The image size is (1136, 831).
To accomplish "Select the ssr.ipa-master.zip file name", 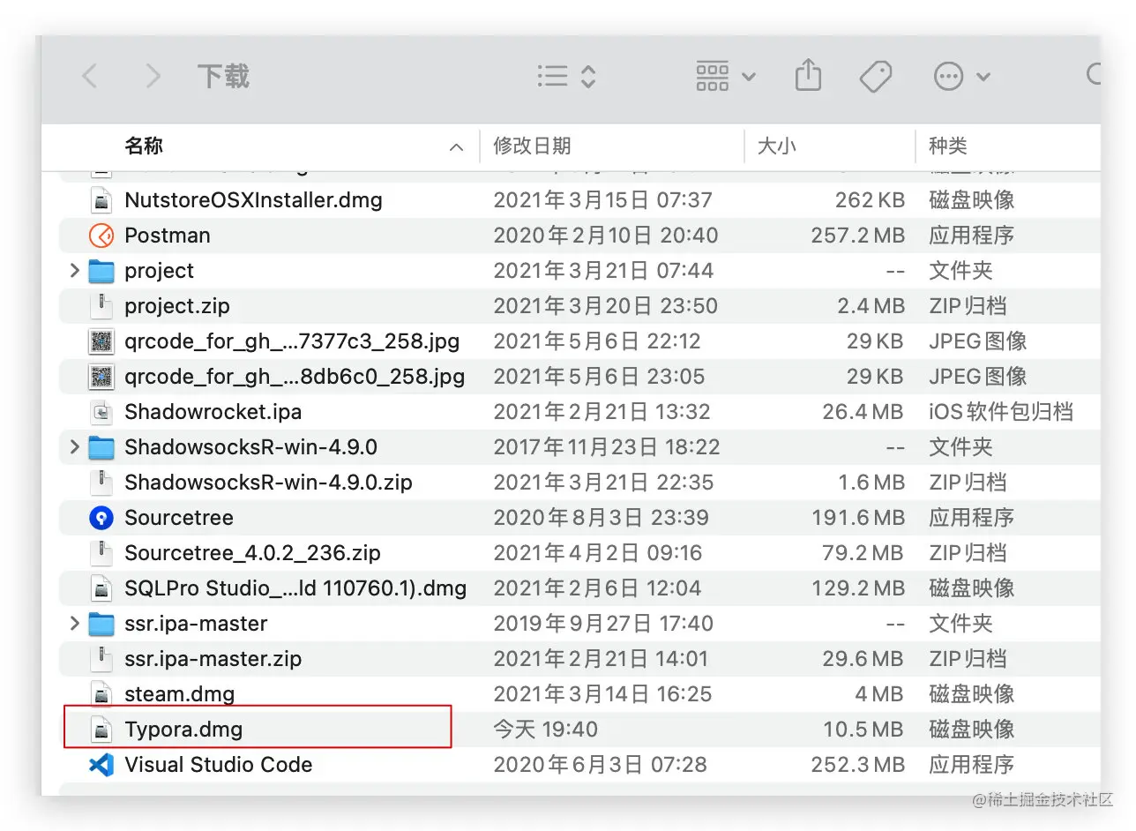I will tap(213, 660).
